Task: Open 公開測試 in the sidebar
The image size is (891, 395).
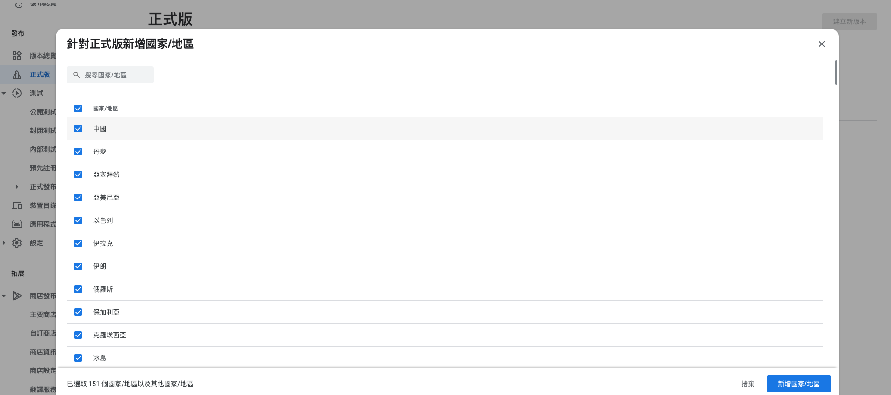Action: pos(43,112)
